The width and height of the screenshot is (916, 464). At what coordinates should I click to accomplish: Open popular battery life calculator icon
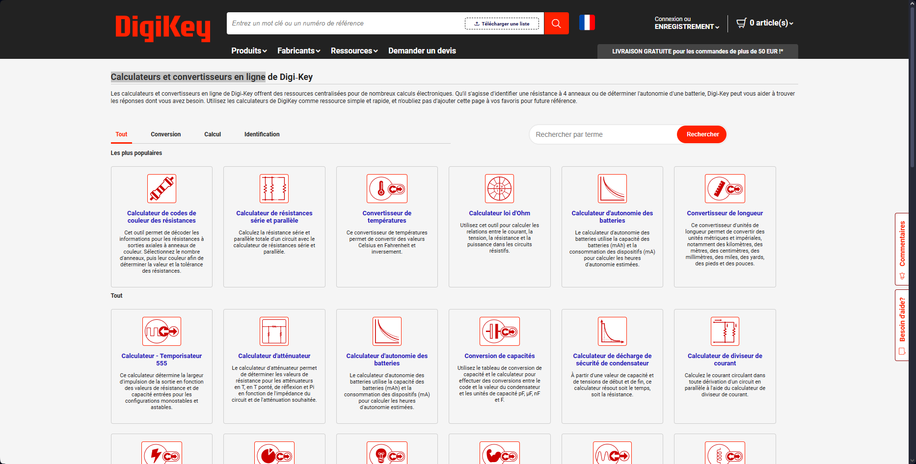pyautogui.click(x=612, y=188)
